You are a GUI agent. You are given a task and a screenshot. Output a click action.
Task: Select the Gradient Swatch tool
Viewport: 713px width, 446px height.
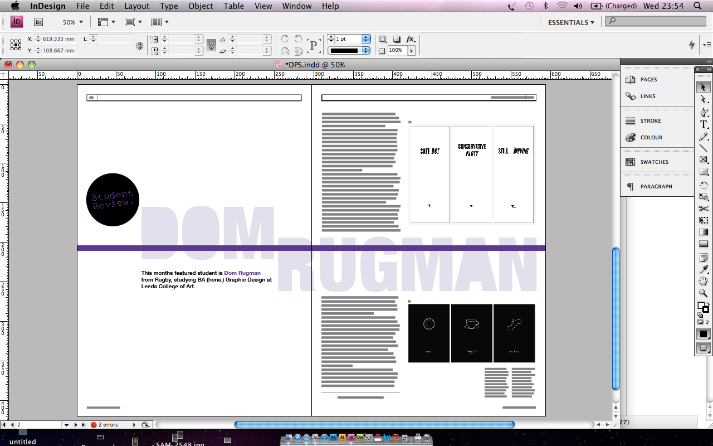click(703, 232)
